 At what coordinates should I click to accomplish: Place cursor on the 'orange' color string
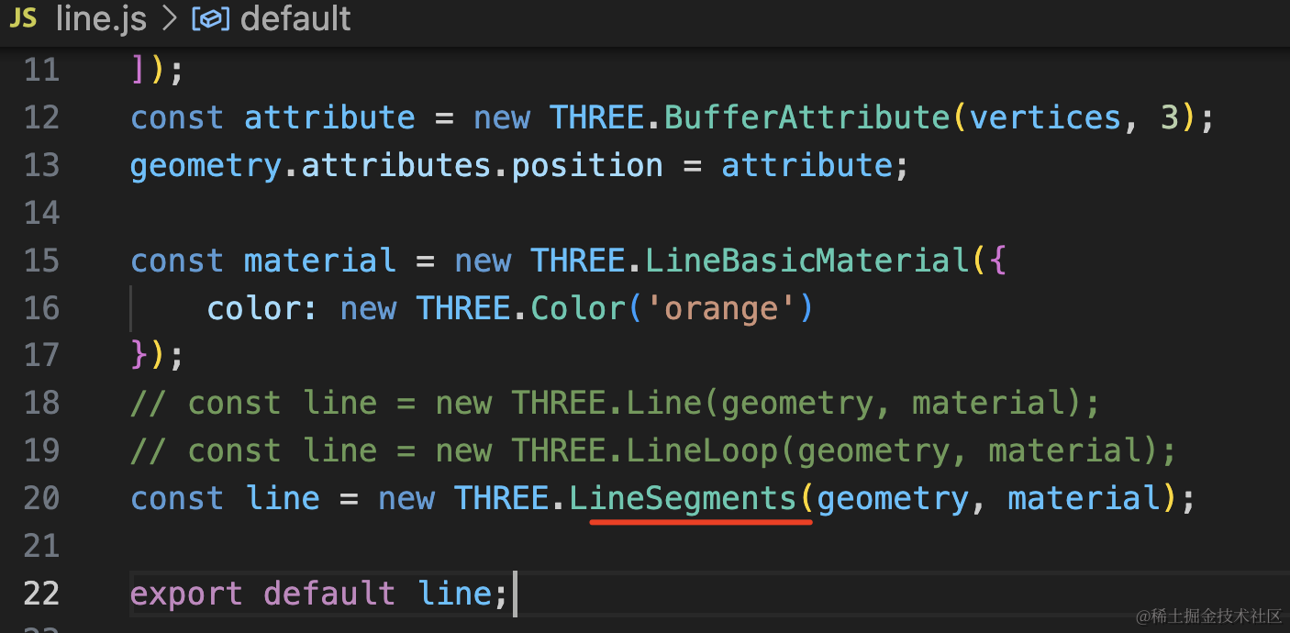point(721,308)
